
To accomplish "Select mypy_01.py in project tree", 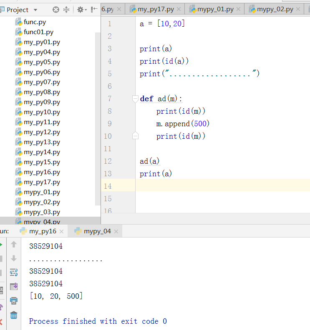I will click(x=38, y=192).
